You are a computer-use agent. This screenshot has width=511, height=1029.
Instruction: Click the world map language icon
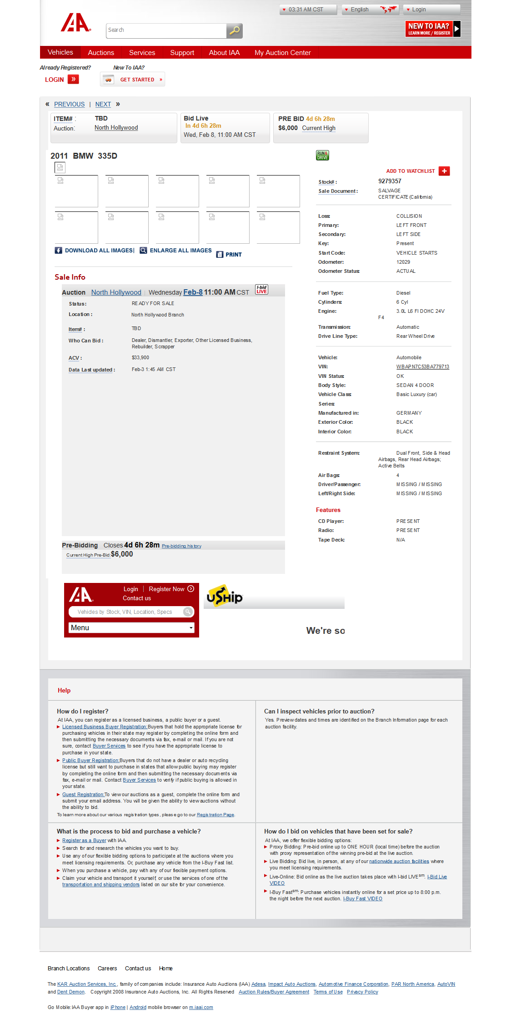pos(388,9)
